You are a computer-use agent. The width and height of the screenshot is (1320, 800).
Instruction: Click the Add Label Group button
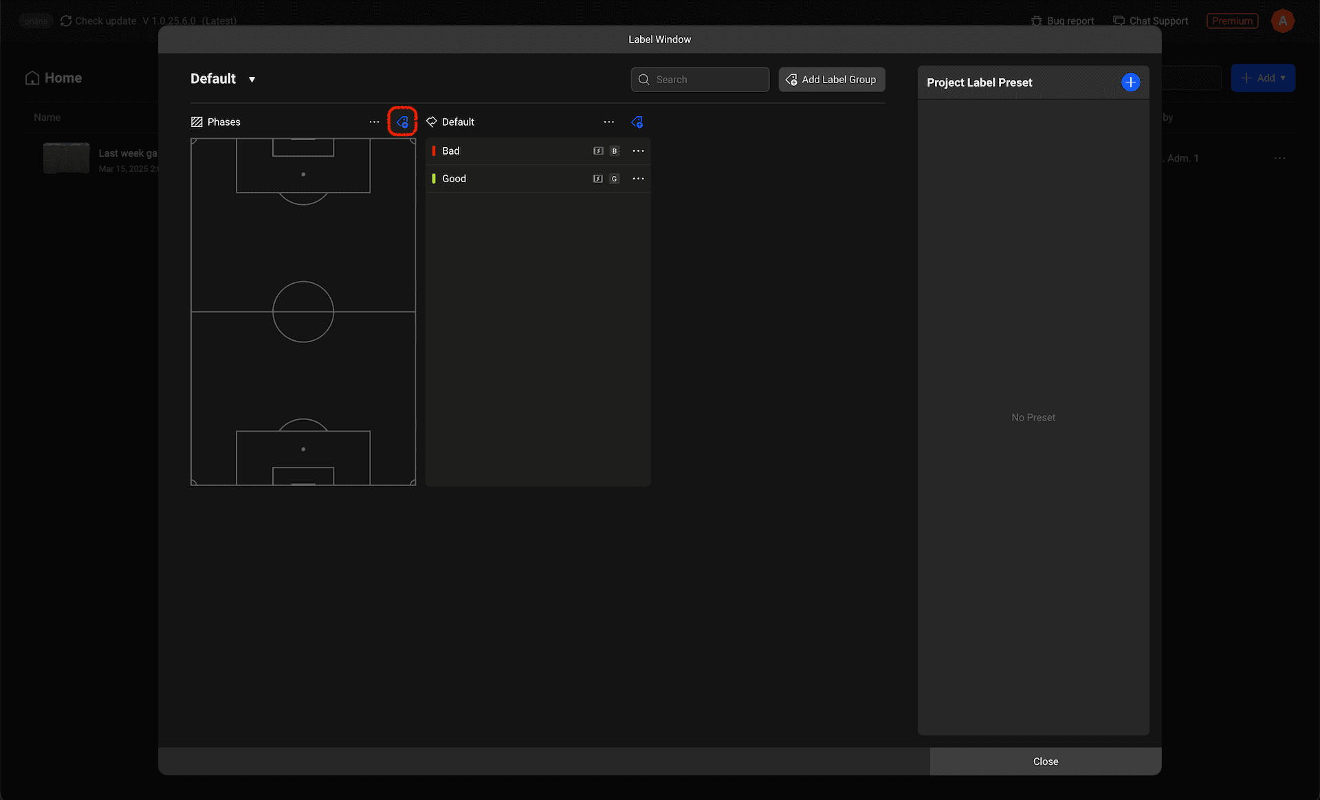tap(831, 80)
